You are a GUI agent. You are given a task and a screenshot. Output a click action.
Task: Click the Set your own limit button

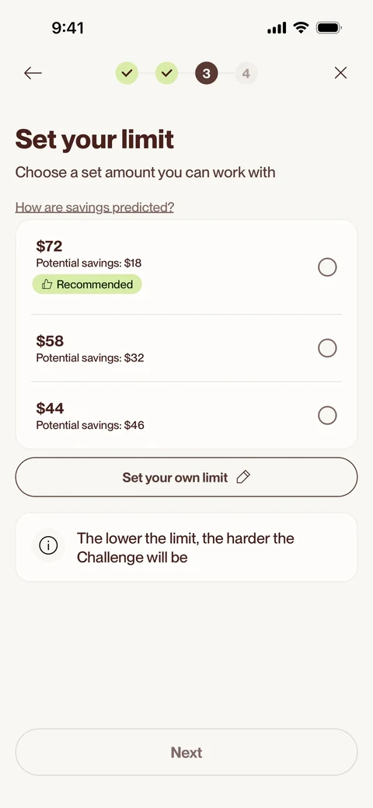pyautogui.click(x=186, y=477)
